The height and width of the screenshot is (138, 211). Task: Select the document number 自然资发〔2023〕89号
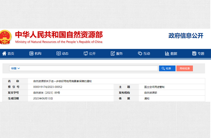[47, 93]
